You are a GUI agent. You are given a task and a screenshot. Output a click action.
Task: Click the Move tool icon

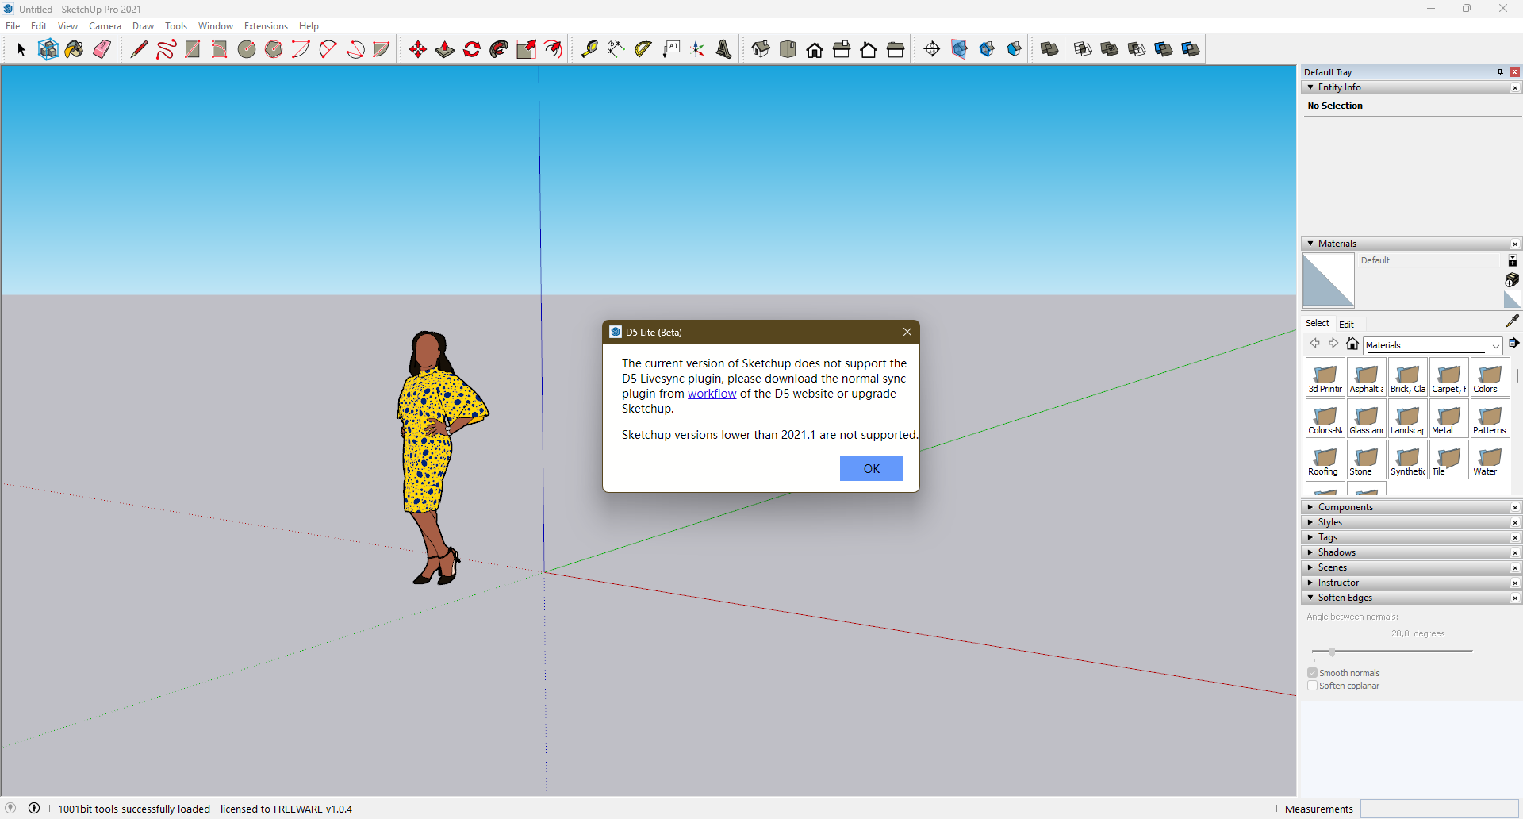[418, 49]
